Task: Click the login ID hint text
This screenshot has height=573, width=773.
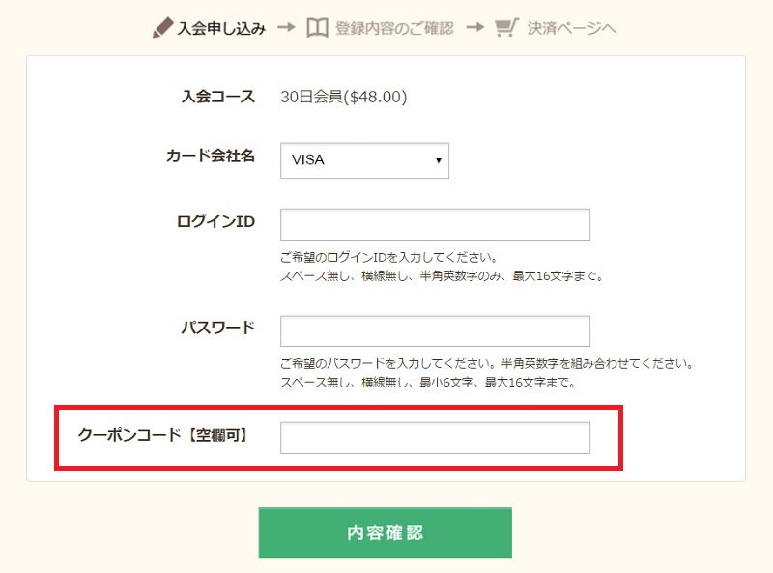Action: pos(388,258)
